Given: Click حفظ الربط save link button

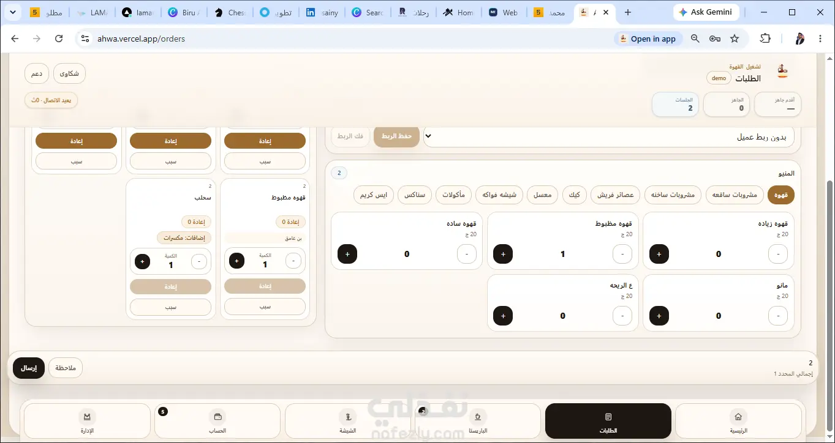Looking at the screenshot, I should (396, 136).
